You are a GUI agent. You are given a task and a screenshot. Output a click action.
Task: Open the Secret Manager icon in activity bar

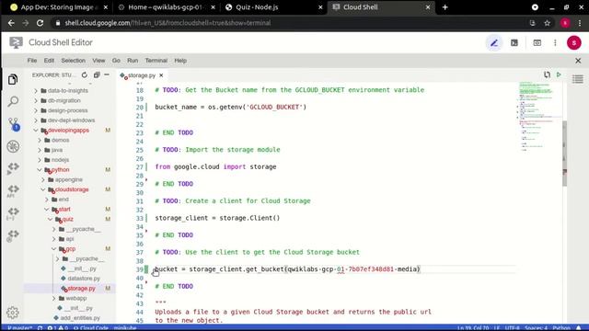tap(13, 212)
